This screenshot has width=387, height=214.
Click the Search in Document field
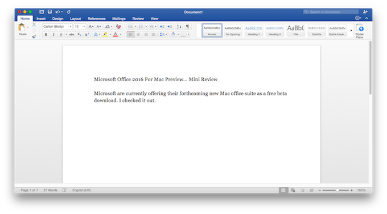click(331, 11)
